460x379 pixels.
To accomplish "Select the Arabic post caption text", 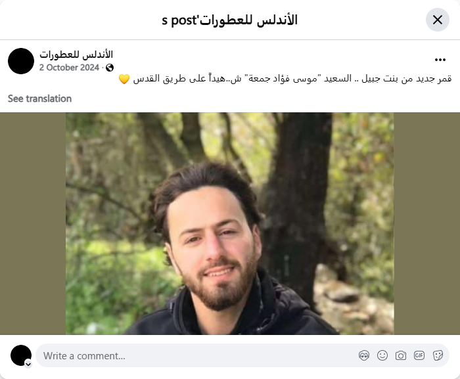I will click(x=292, y=79).
